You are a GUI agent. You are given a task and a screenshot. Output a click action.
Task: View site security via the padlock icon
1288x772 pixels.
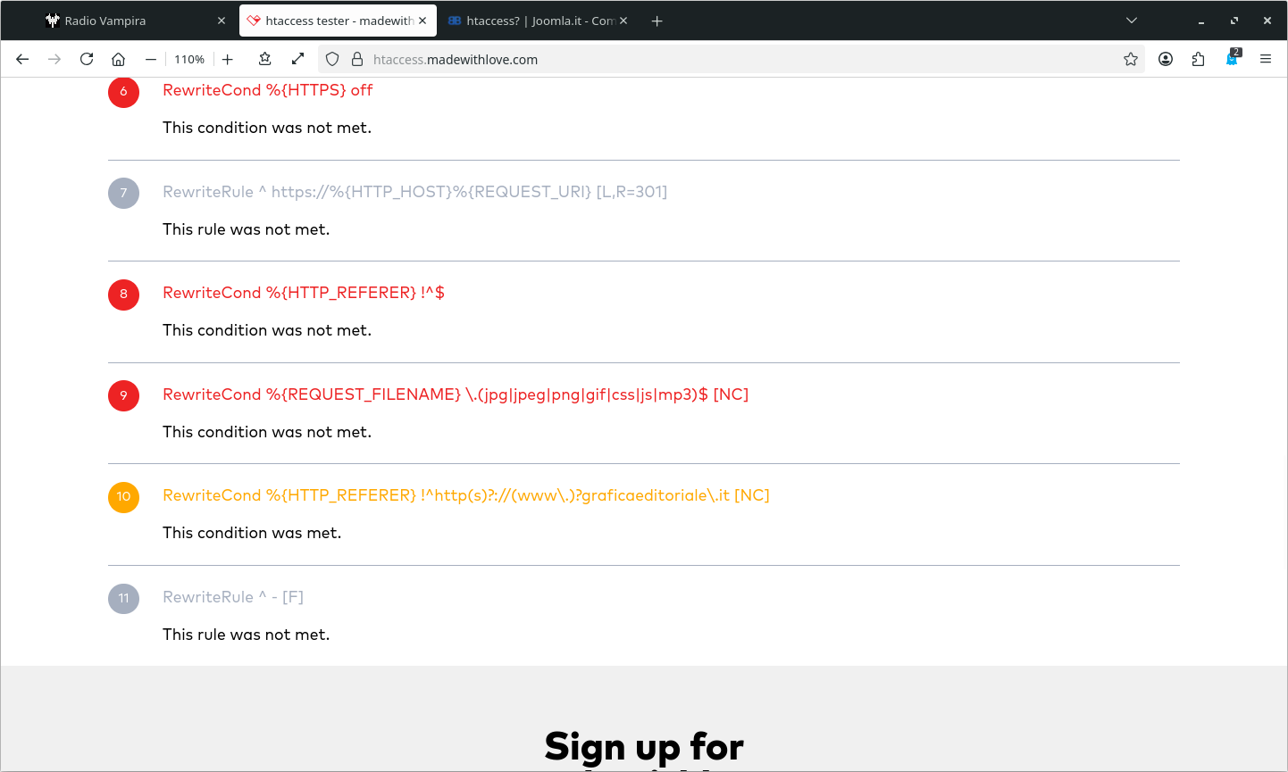point(356,59)
